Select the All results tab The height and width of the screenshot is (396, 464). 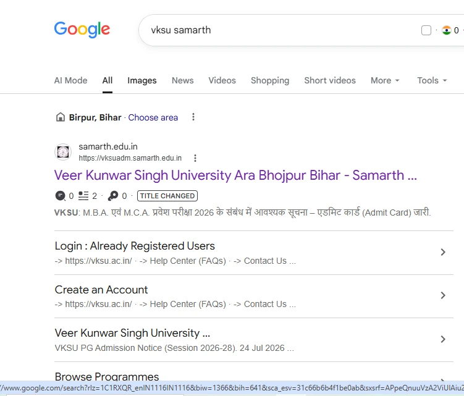(x=108, y=80)
